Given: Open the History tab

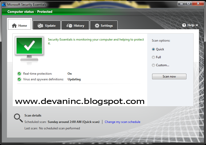Looking at the screenshot, I should point(75,25).
